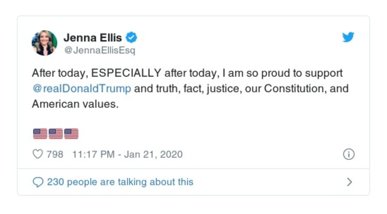Click the speech bubble reply icon
Viewport: 387px width, 214px height.
pos(37,182)
